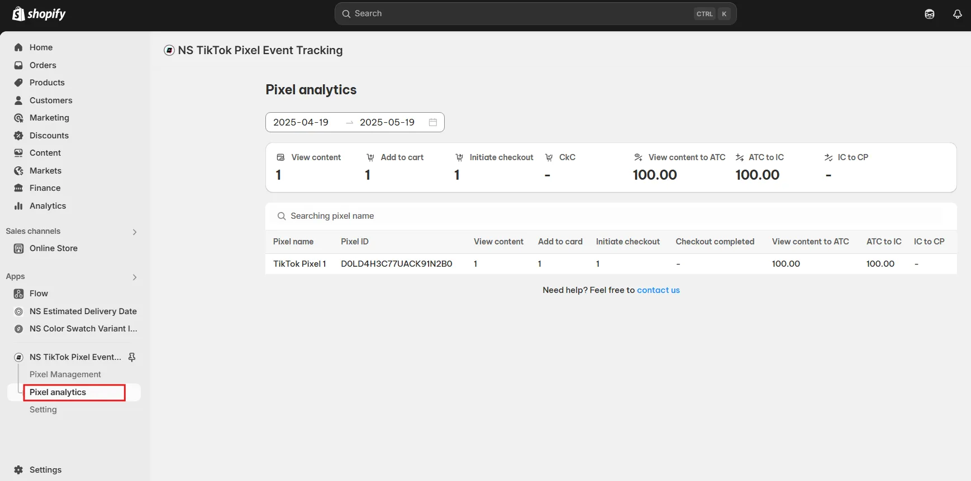This screenshot has height=481, width=971.
Task: Click the Searching pixel name field
Action: pos(611,216)
